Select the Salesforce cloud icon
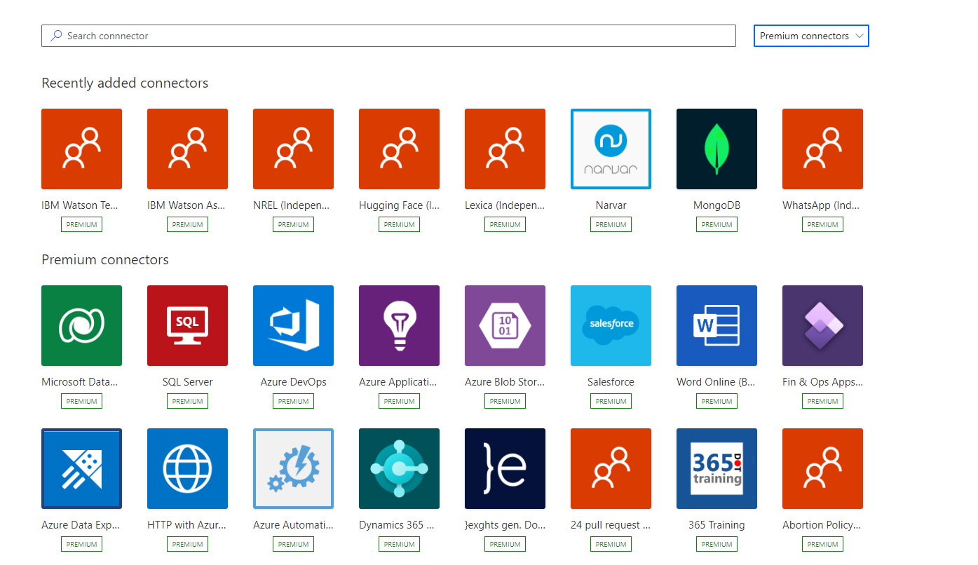The image size is (978, 565). (611, 325)
